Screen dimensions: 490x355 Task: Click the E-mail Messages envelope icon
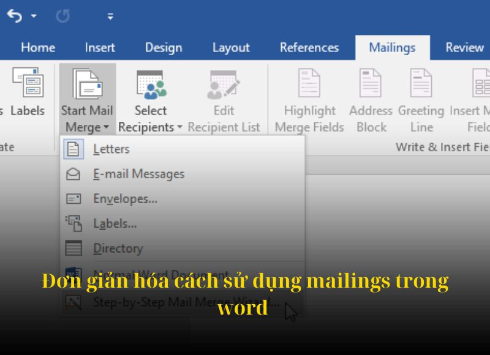[73, 174]
